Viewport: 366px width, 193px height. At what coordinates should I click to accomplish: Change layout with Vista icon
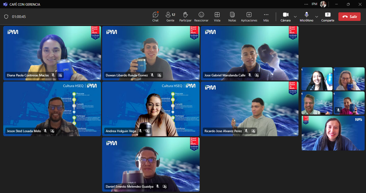pyautogui.click(x=217, y=17)
